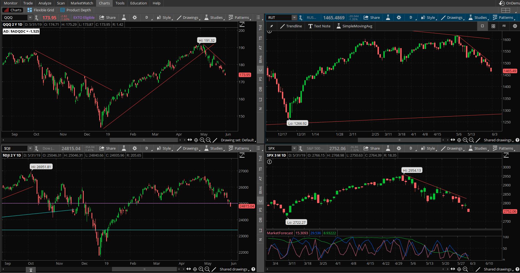This screenshot has height=273, width=520.
Task: Click Share button in QQQ chart
Action: coord(108,17)
